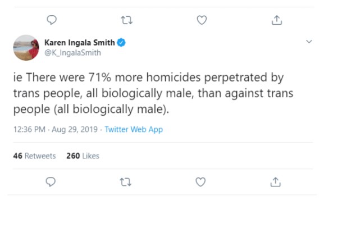Expand the tweet options chevron
Screen dimensions: 347x241
coord(308,42)
